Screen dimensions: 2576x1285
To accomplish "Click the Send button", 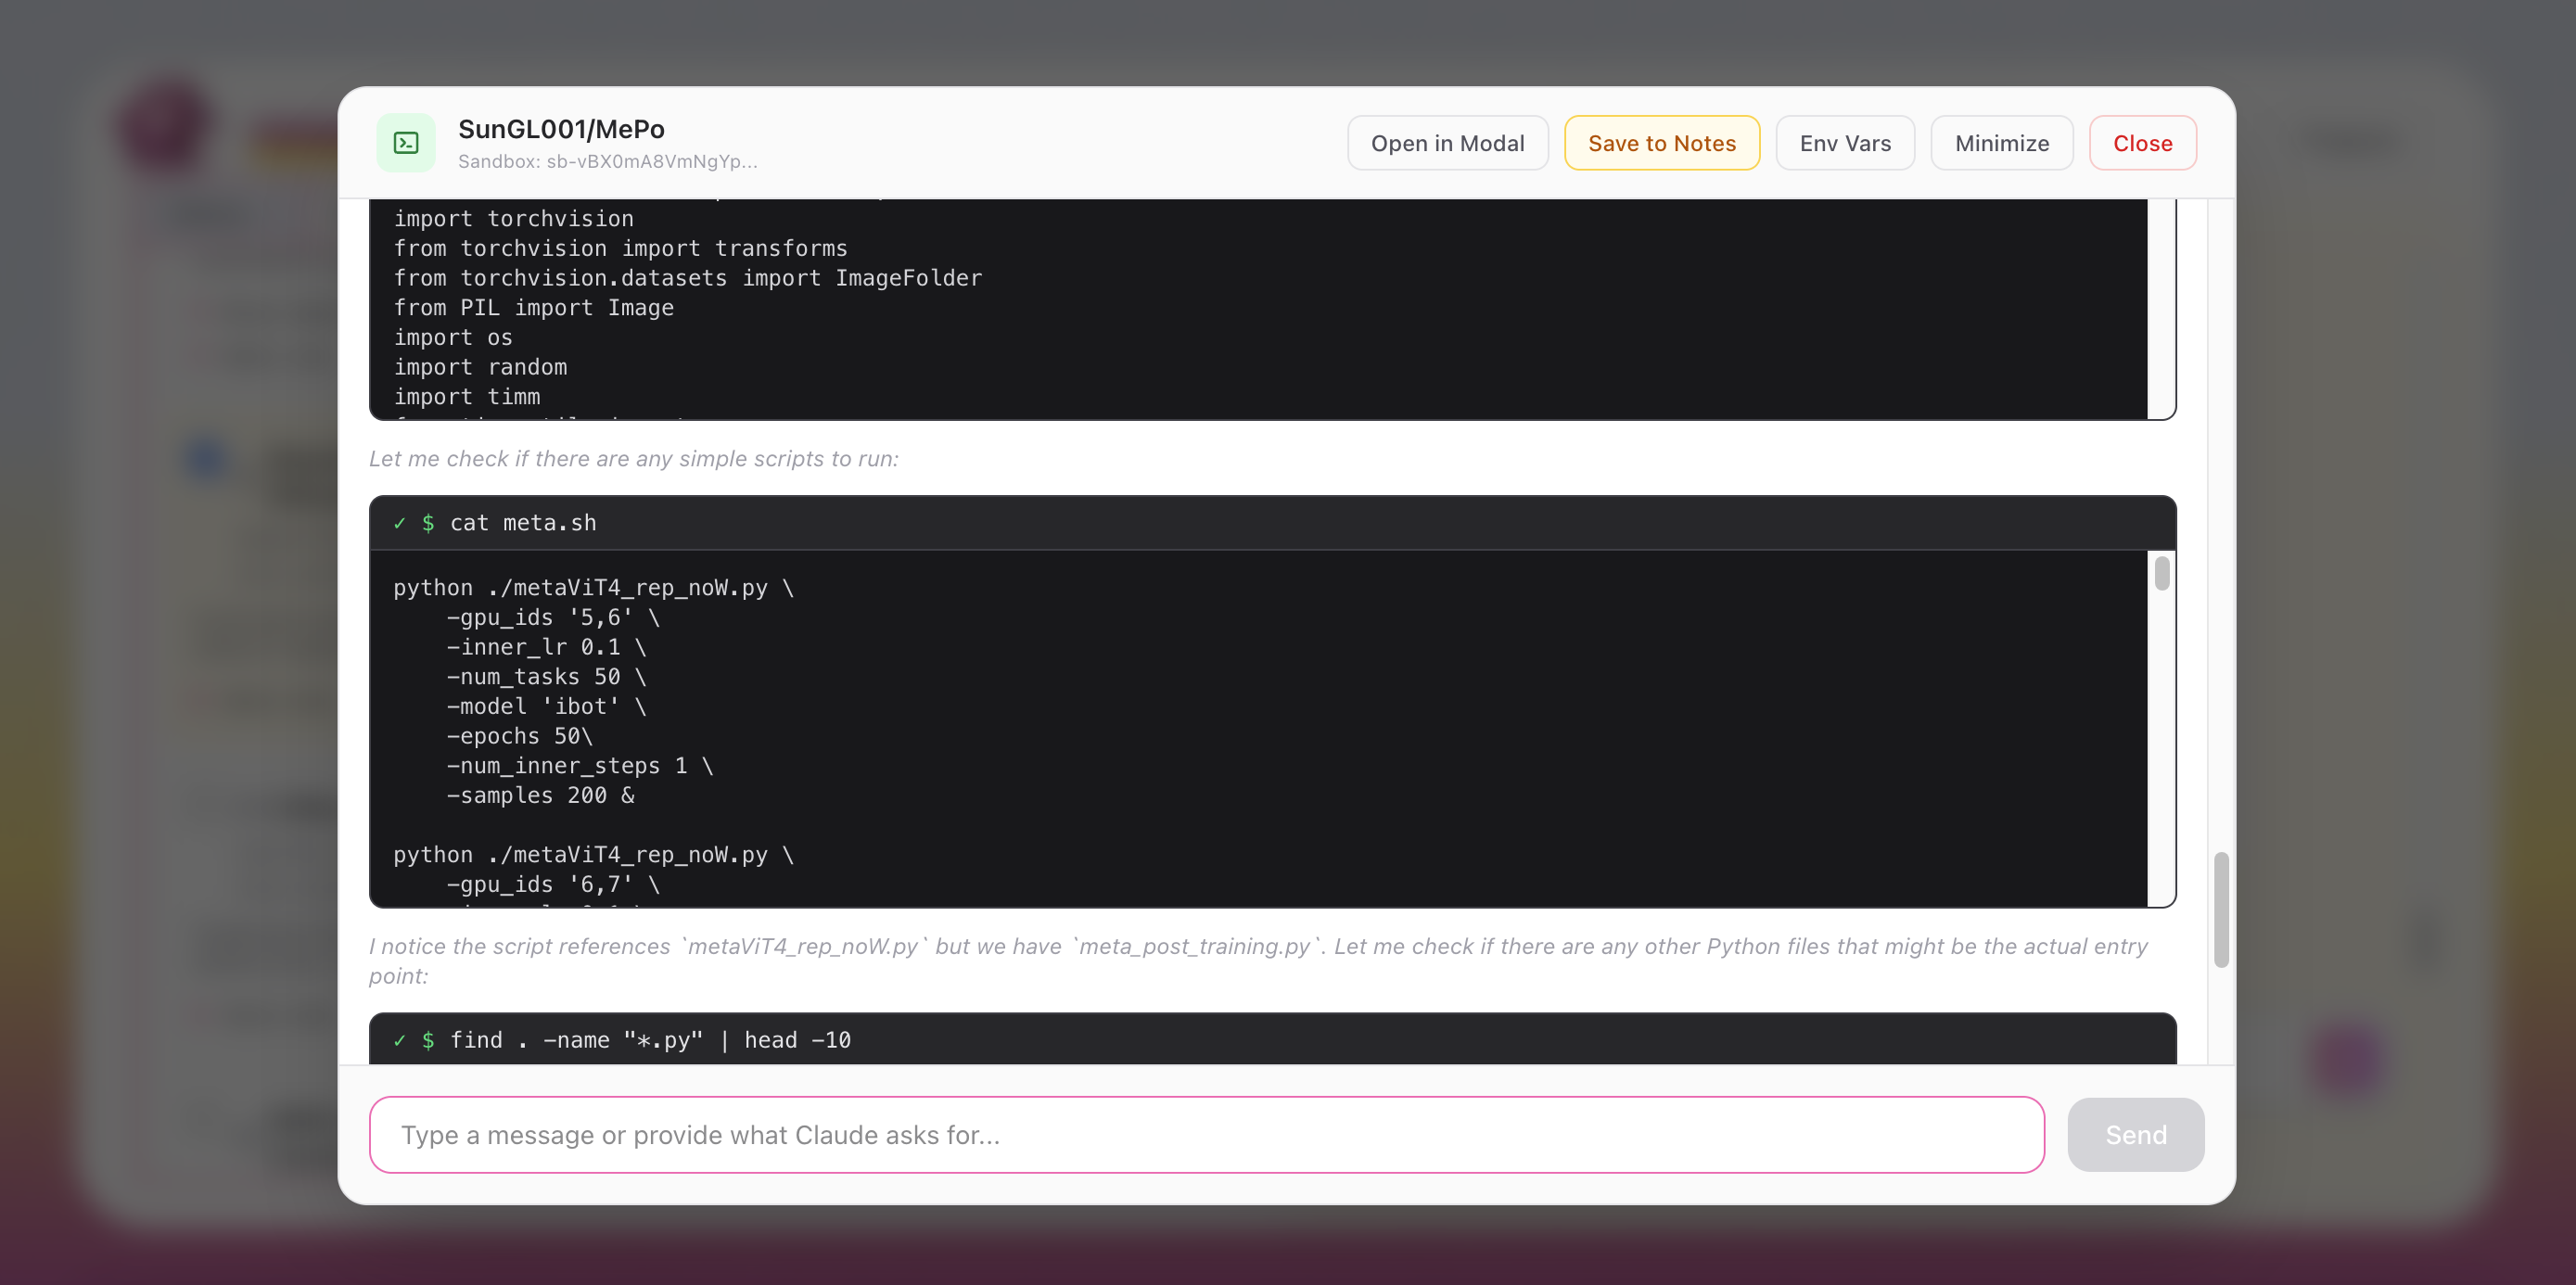I will click(2135, 1134).
